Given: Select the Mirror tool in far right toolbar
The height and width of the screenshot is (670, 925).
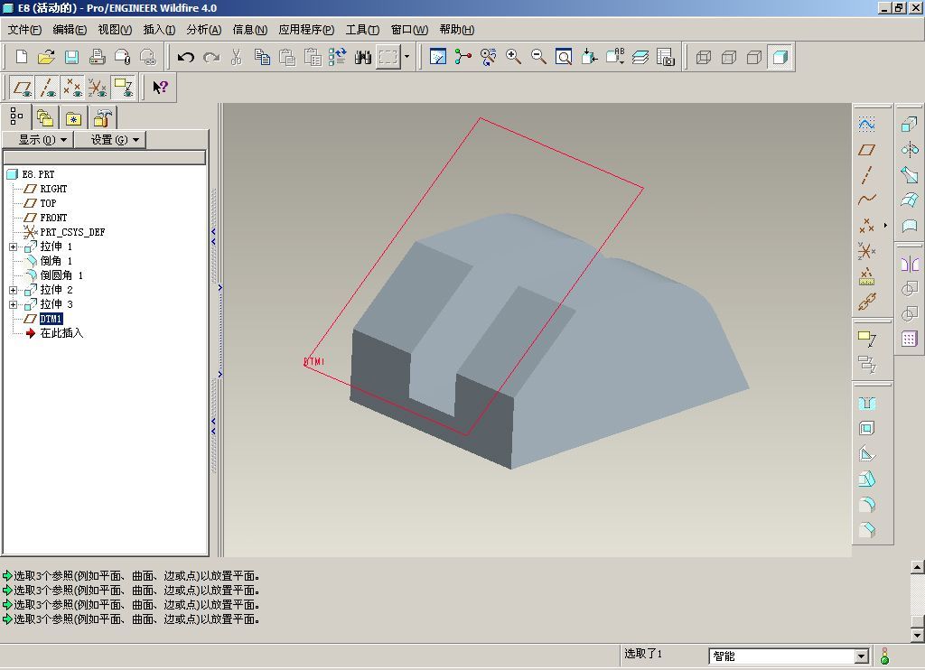Looking at the screenshot, I should point(909,263).
